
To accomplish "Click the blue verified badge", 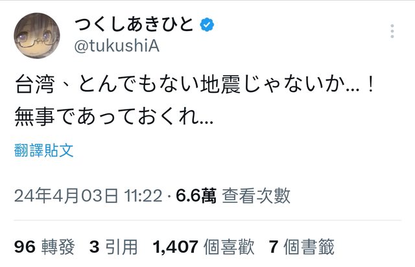I will click(x=208, y=26).
